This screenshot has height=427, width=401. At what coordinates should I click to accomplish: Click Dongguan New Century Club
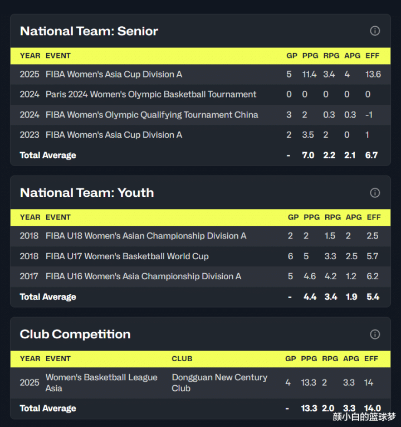[x=219, y=382]
